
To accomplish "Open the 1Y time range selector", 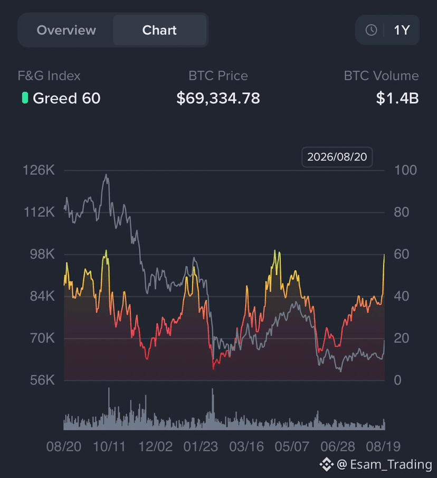I will [387, 30].
